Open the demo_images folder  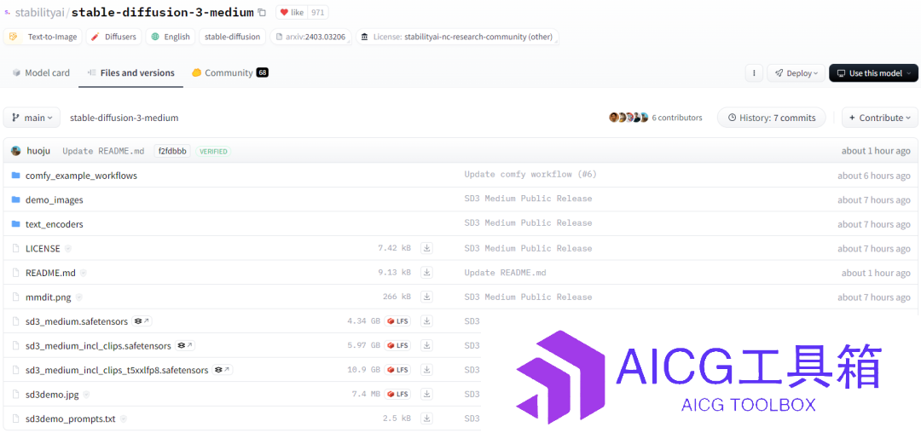click(54, 200)
